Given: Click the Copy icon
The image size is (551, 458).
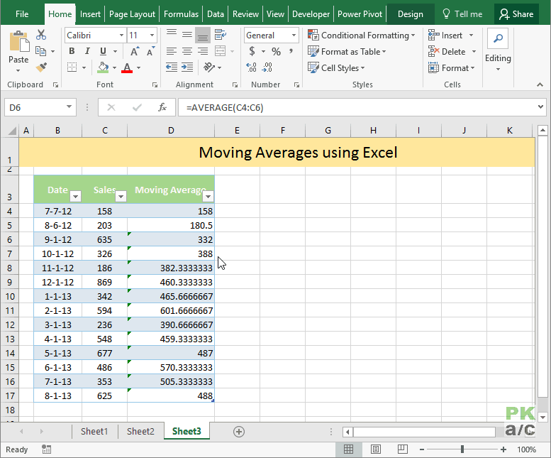Looking at the screenshot, I should pos(41,51).
